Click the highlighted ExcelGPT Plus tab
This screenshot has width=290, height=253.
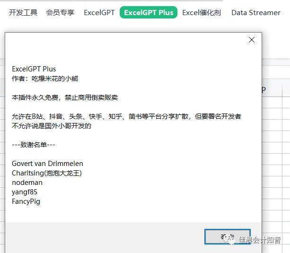[x=149, y=12]
